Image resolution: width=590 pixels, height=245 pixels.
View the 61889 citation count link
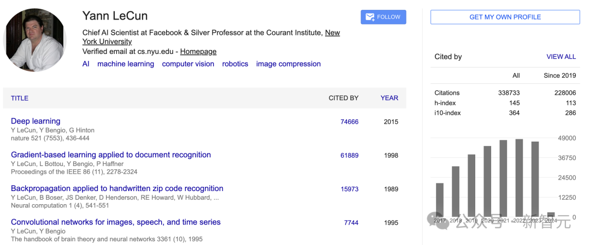click(x=350, y=156)
